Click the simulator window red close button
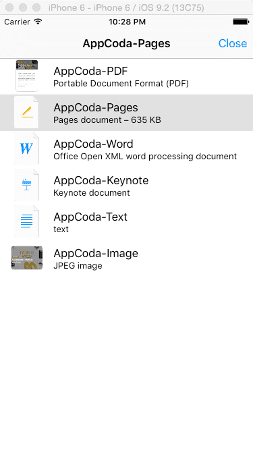Image resolution: width=253 pixels, height=465 pixels. pos(9,7)
